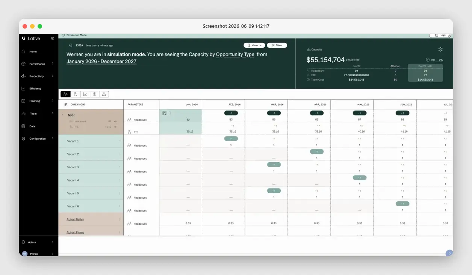Click the Performance gauge icon
Screen dimensions: 472x275
click(x=23, y=64)
